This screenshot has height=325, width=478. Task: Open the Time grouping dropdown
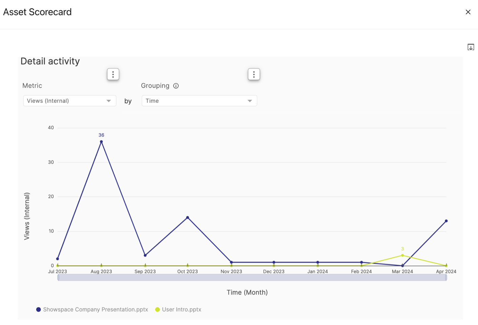pos(199,101)
